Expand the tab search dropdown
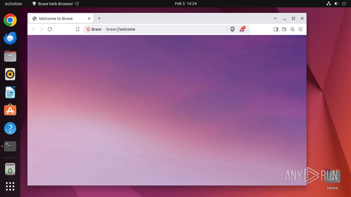The height and width of the screenshot is (197, 351). pos(275,18)
